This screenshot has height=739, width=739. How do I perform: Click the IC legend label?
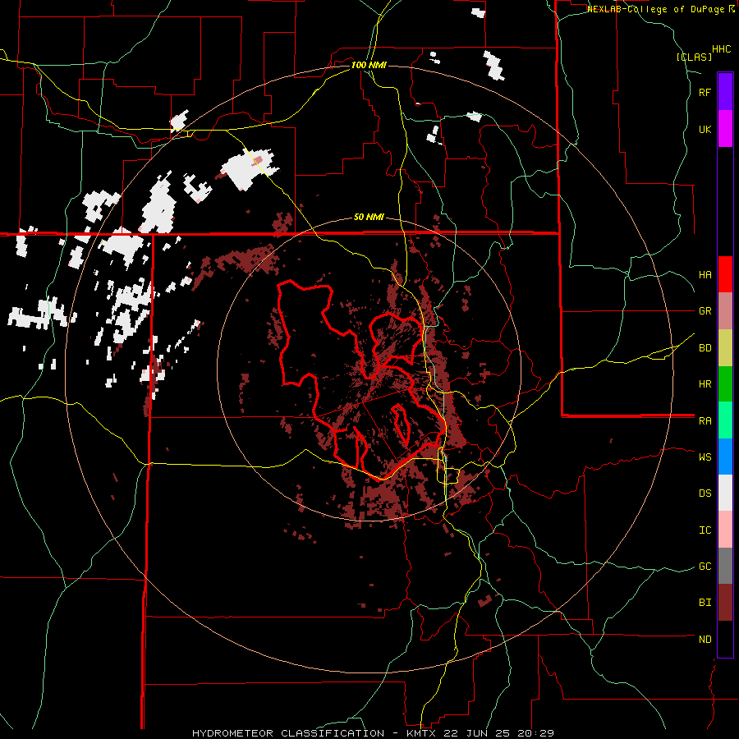[x=705, y=530]
